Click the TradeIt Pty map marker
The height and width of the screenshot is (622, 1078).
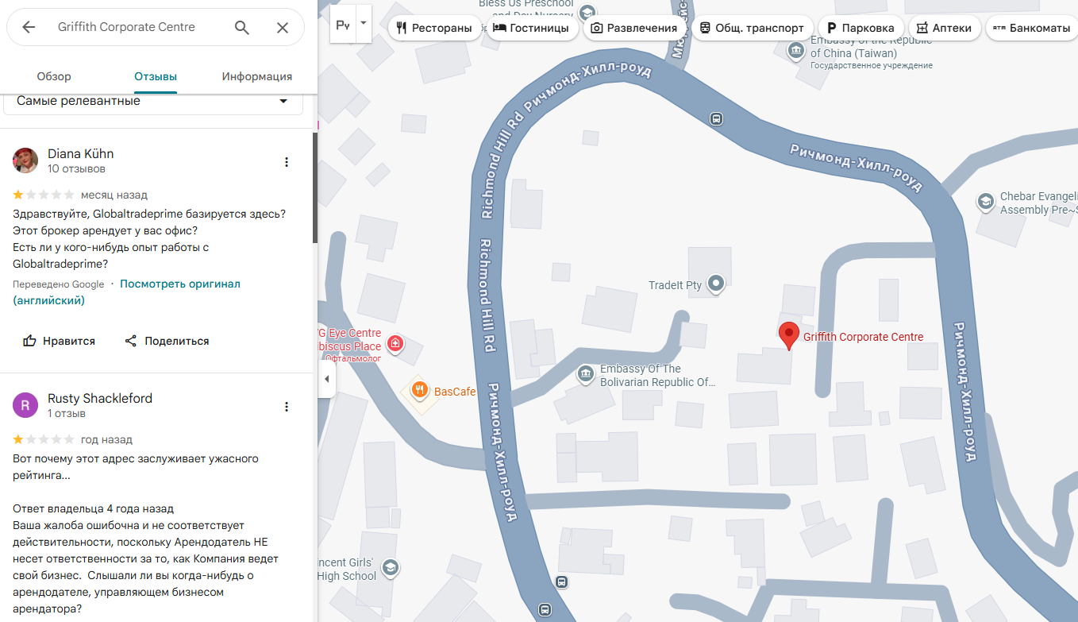(716, 283)
